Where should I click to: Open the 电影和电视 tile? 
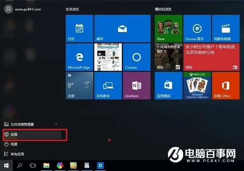226,28
